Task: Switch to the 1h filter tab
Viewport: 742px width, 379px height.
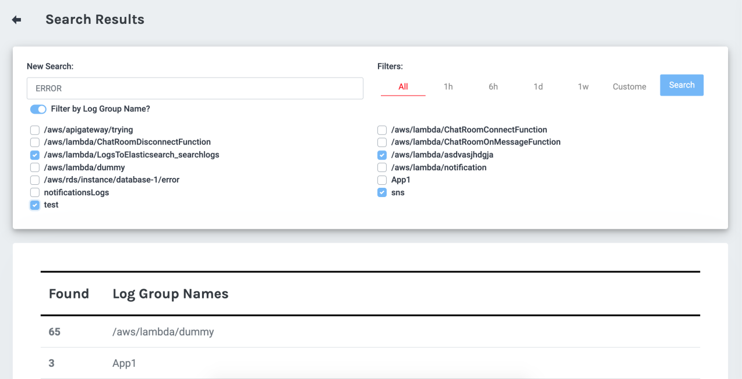Action: point(448,87)
